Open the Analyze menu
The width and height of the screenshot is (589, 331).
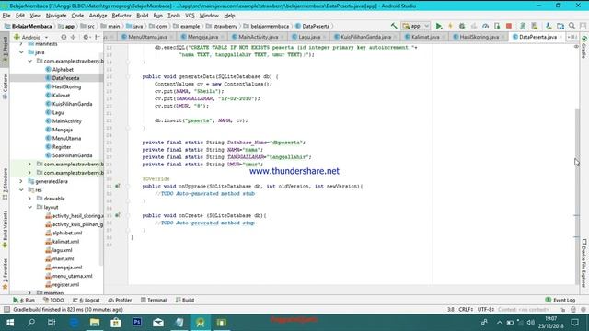click(98, 16)
